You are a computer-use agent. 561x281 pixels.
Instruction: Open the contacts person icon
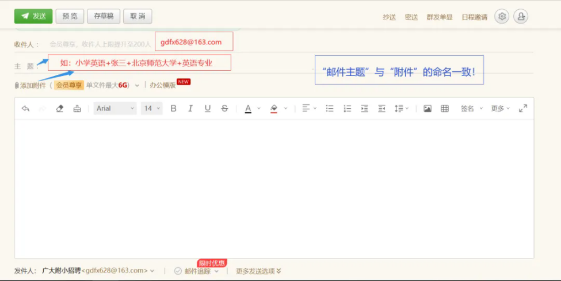[x=521, y=17]
